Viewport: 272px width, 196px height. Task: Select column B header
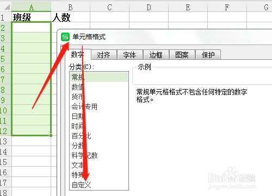[71, 7]
